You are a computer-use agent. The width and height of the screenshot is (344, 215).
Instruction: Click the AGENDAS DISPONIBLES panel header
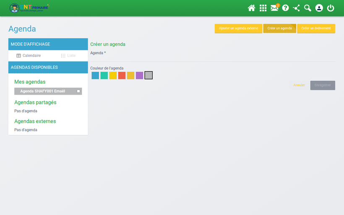pyautogui.click(x=48, y=67)
